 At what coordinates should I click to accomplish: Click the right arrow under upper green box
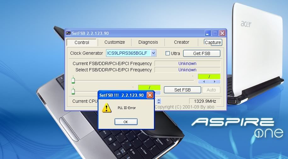(x=215, y=82)
